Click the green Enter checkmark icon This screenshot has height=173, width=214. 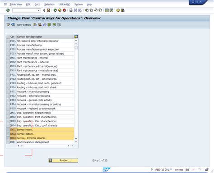point(8,10)
